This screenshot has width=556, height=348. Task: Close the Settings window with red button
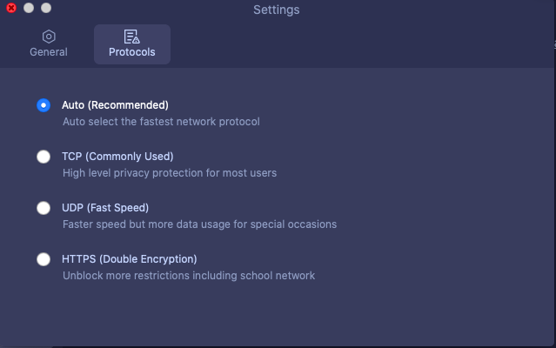[x=11, y=8]
